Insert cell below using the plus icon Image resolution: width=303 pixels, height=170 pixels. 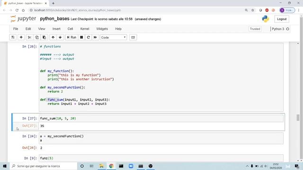click(21, 37)
